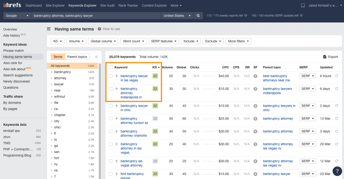The height and width of the screenshot is (179, 344).
Task: Check the bankruptcy attorney indianapolis in row
Action: 111,89
